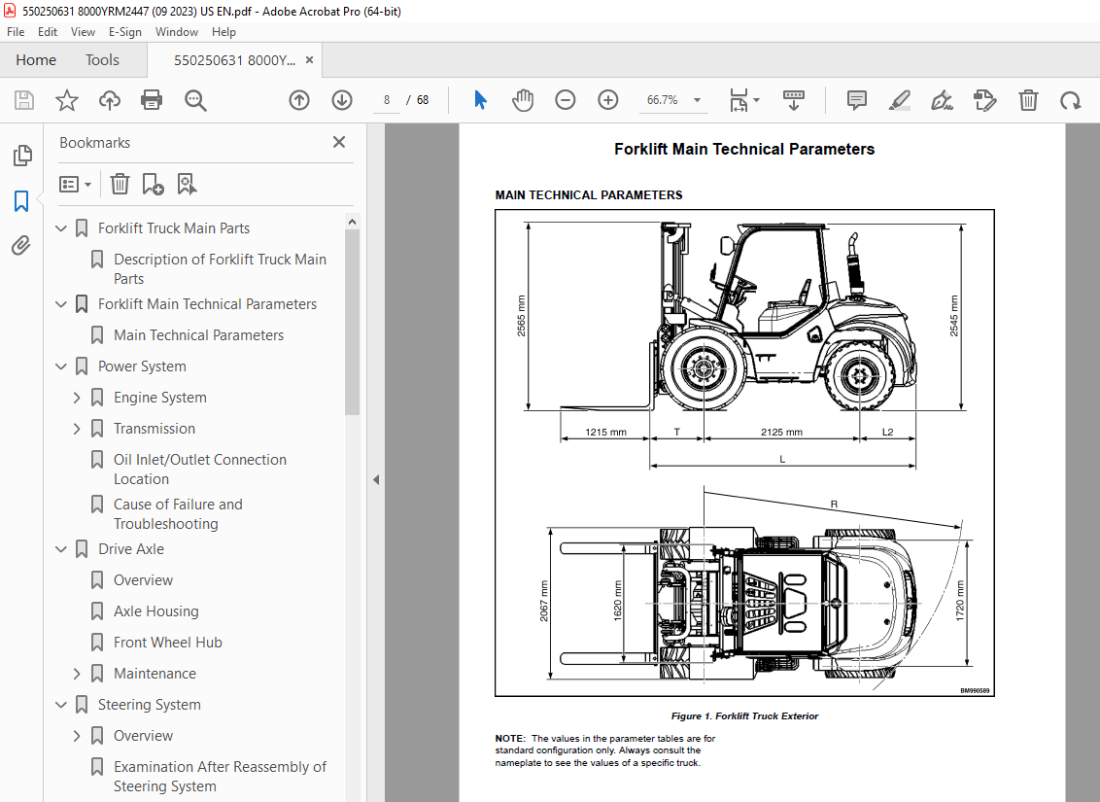The image size is (1100, 802).
Task: Collapse the Steering System bookmark
Action: point(61,705)
